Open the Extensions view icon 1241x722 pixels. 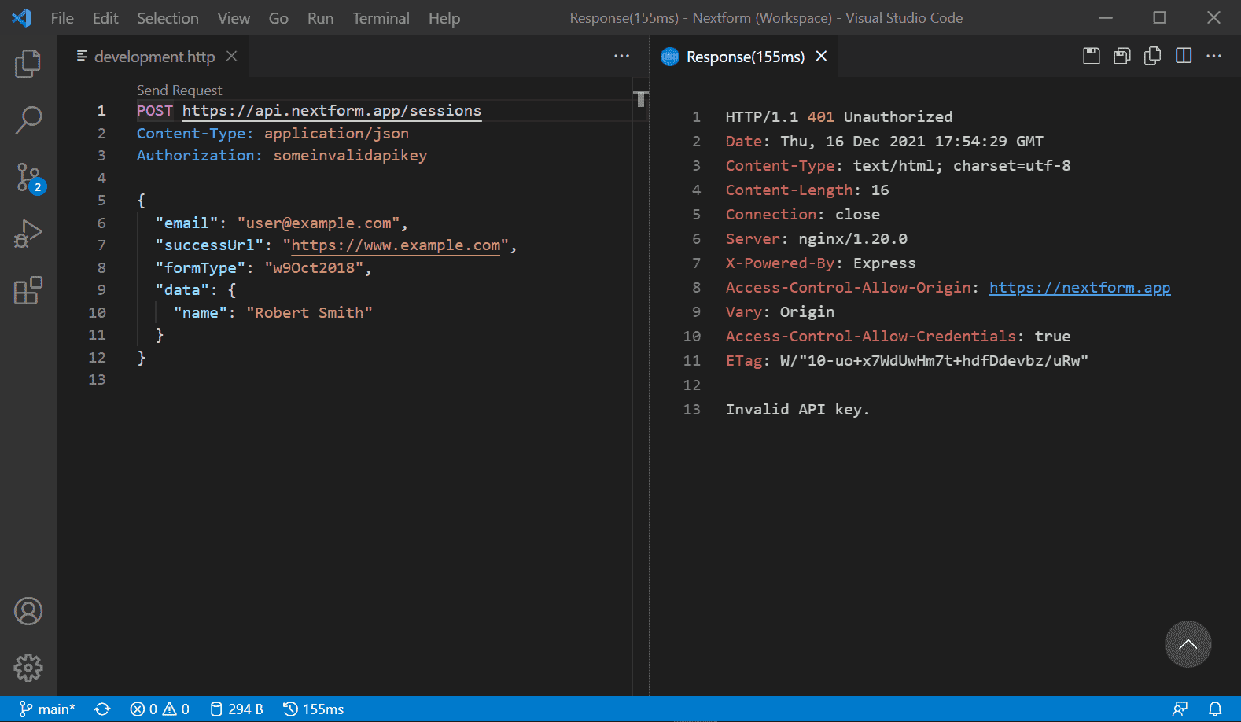pos(28,290)
